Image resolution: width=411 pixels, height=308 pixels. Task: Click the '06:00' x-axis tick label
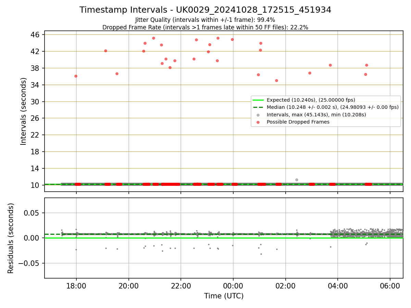(390, 286)
